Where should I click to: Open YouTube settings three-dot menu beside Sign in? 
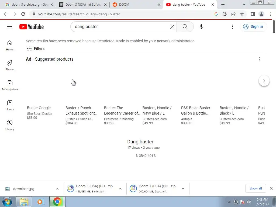[x=232, y=27]
